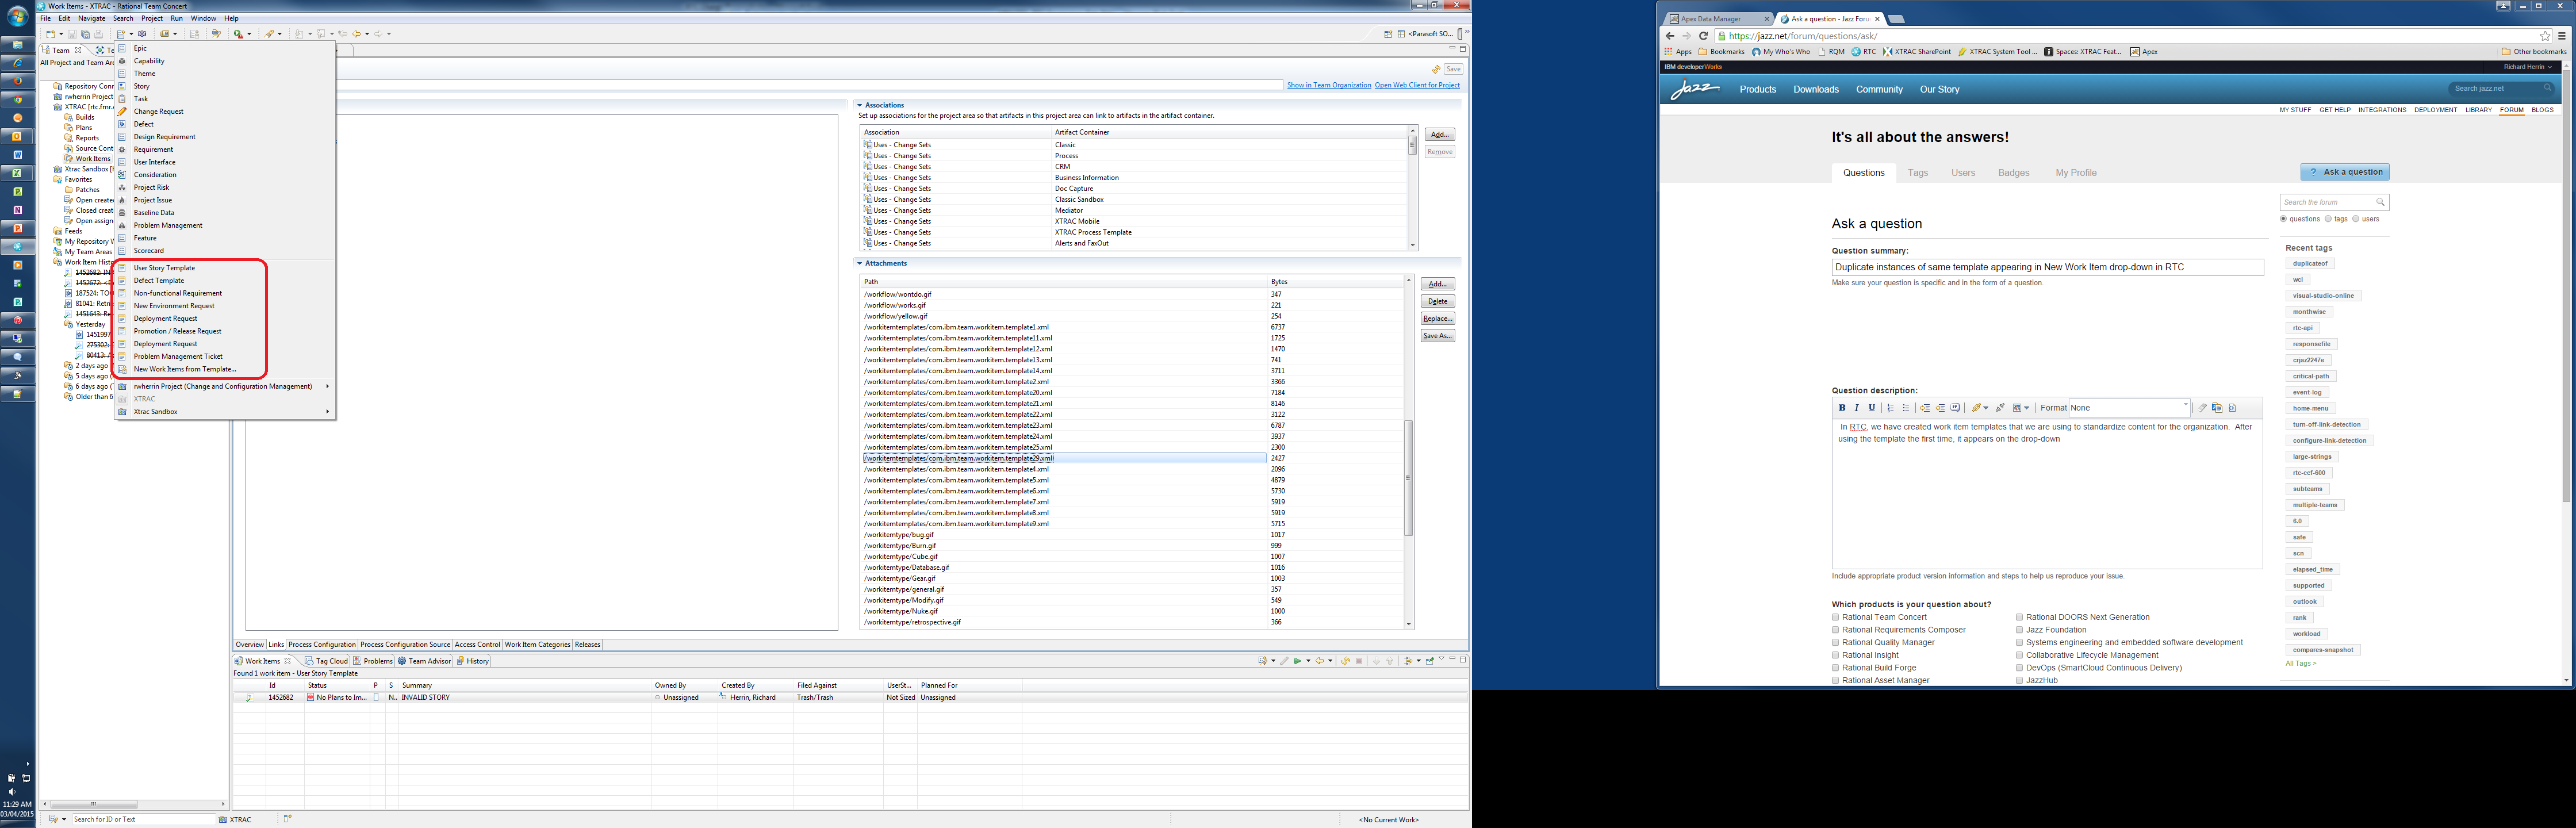Expand the Xtrac Sandbox submenu arrow
2576x828 pixels.
click(x=327, y=412)
